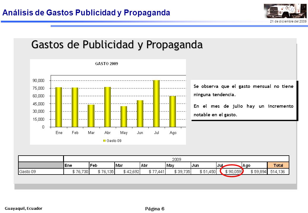Click the '75,000' axis label

coord(38,88)
